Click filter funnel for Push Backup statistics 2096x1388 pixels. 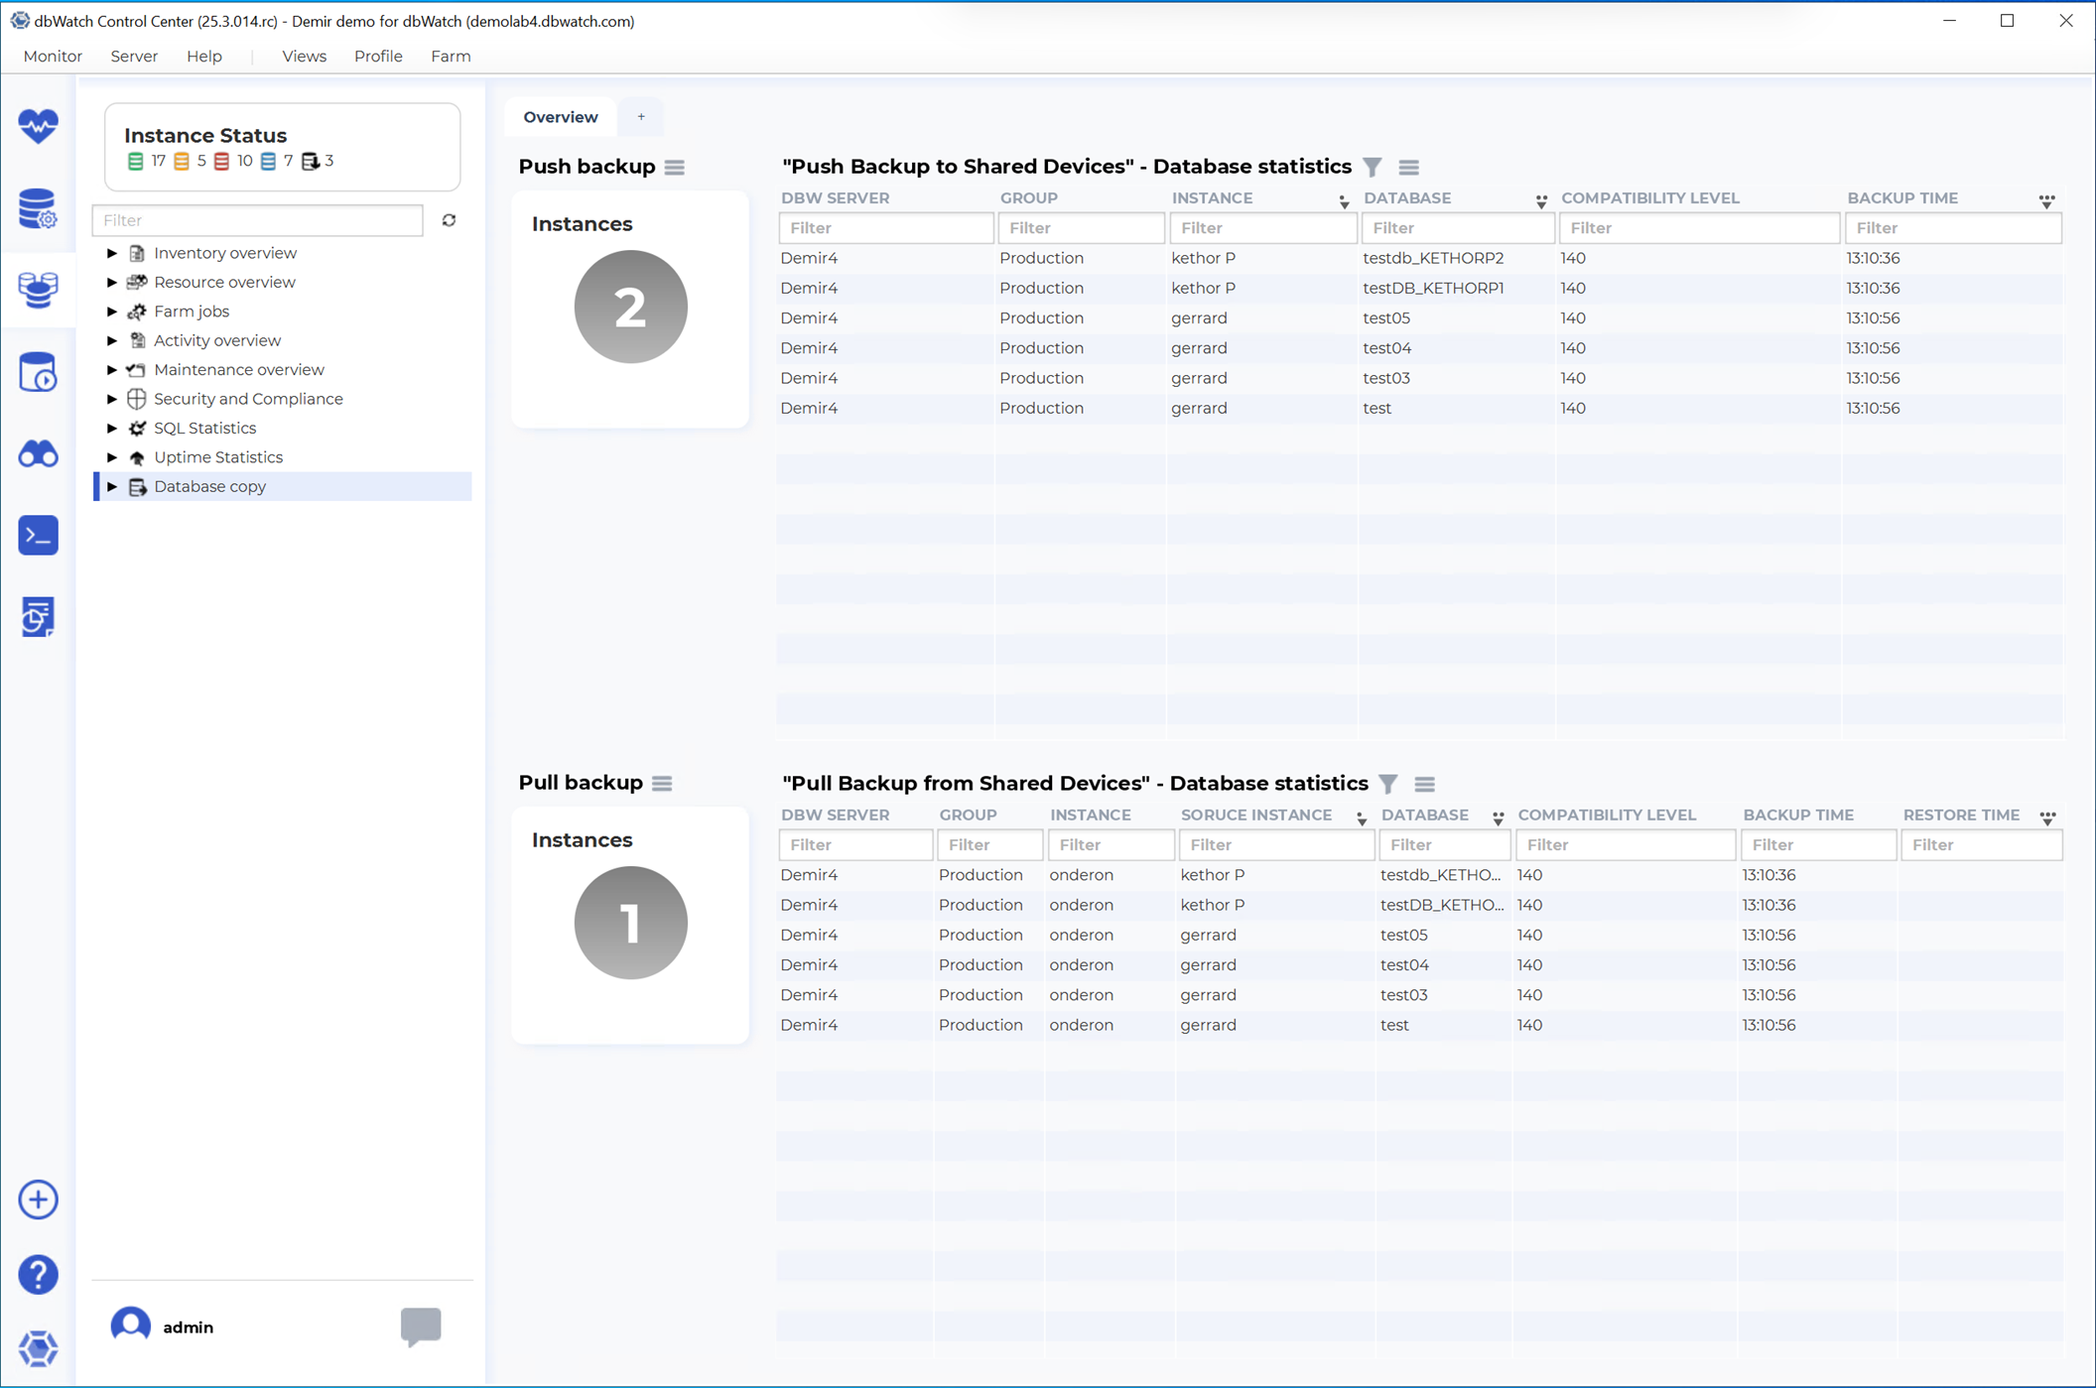coord(1372,167)
